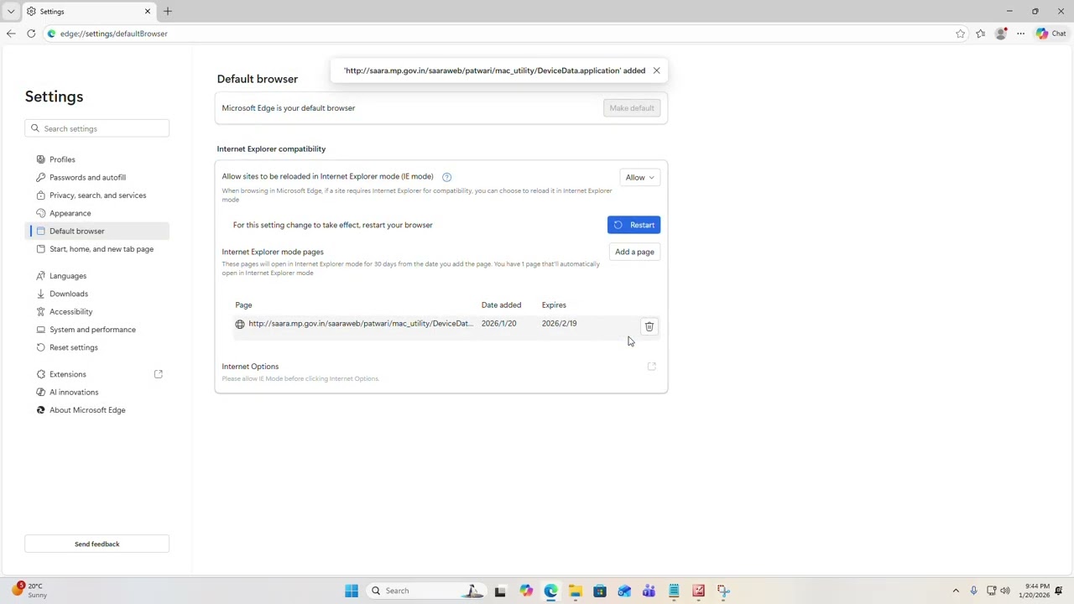Go to Privacy, search, and services

(x=97, y=195)
